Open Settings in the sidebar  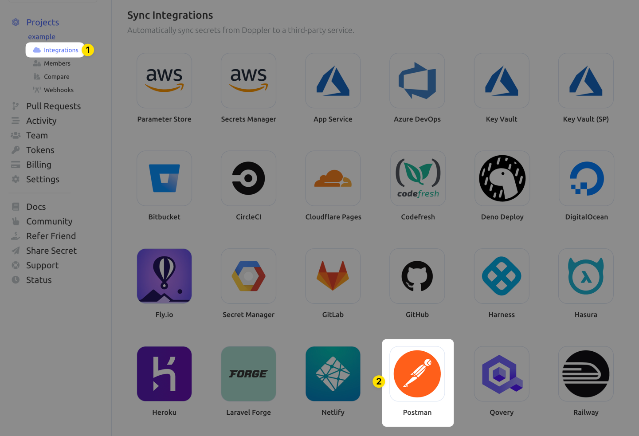click(43, 179)
